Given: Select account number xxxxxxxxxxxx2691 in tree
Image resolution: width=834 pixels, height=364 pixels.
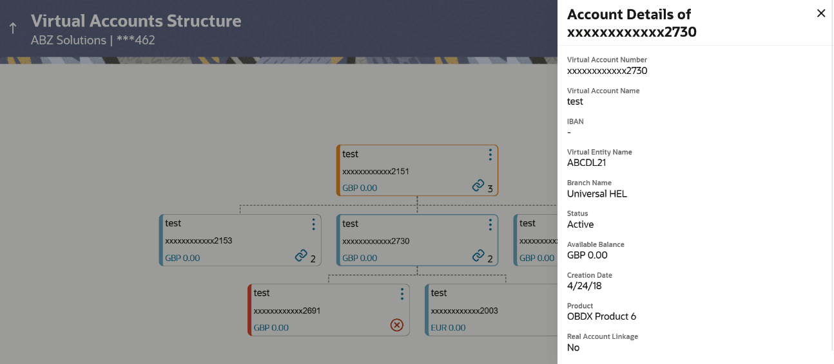Looking at the screenshot, I should (287, 311).
